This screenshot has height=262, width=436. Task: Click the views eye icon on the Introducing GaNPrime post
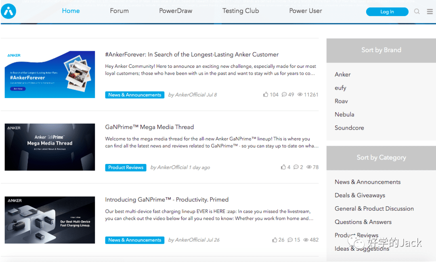pos(306,240)
